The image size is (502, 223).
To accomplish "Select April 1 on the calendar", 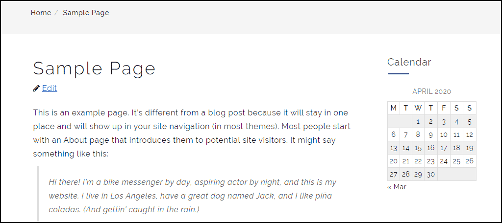I will (x=418, y=121).
